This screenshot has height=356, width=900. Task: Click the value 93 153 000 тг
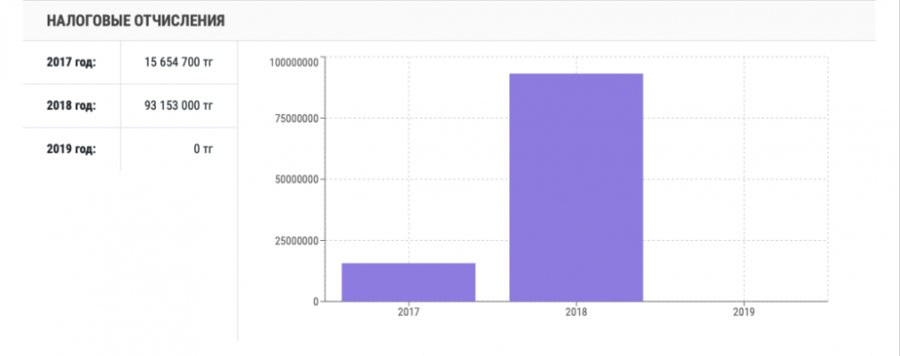pyautogui.click(x=178, y=105)
